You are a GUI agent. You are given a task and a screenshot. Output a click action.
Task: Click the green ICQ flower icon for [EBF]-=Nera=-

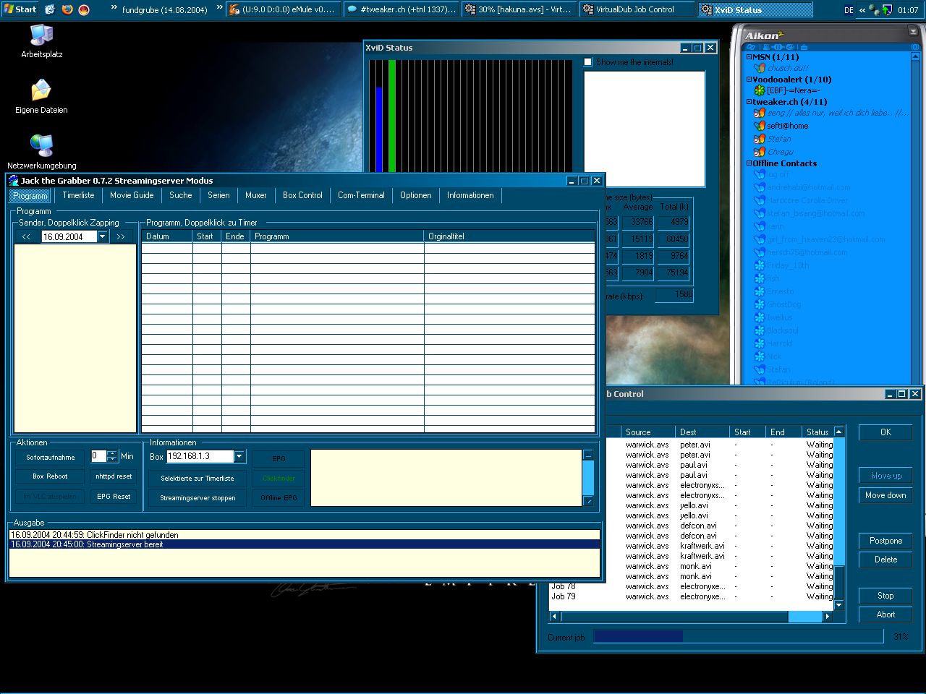coord(759,90)
